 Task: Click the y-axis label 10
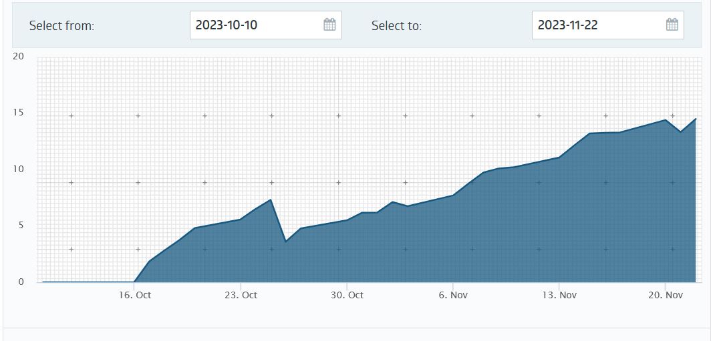pyautogui.click(x=18, y=169)
